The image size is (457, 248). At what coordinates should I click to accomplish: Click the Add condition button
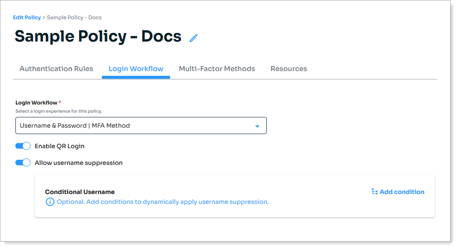402,191
